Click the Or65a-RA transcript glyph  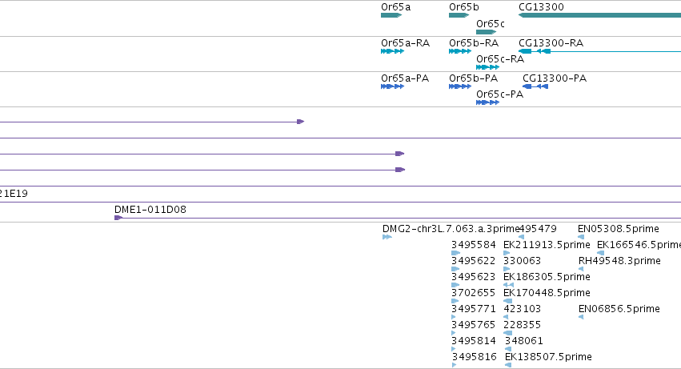[393, 51]
